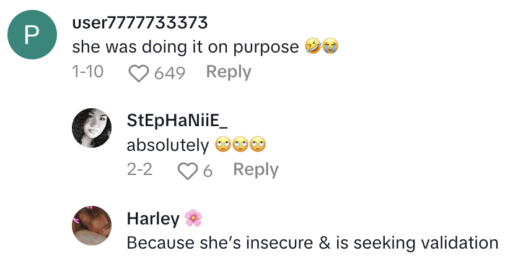Reply to user7777733373's comment
The height and width of the screenshot is (256, 523).
[x=228, y=72]
